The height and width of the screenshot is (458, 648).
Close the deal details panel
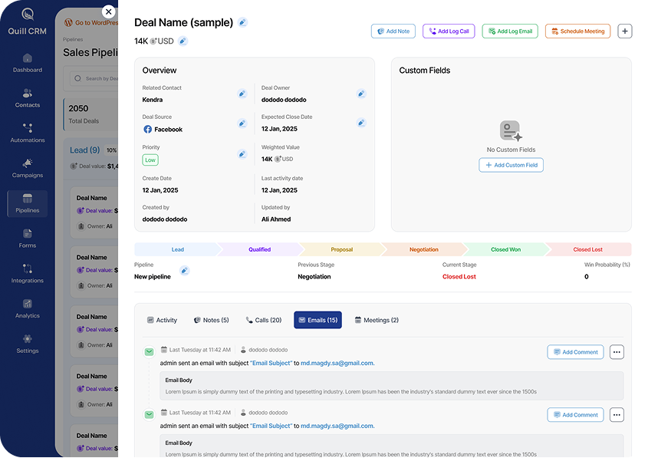coord(109,12)
